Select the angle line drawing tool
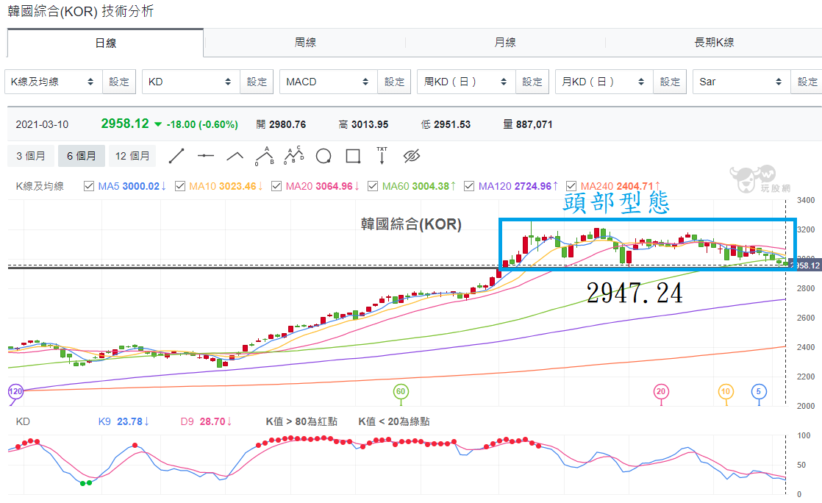Screen dimensions: 822x503 pyautogui.click(x=235, y=156)
